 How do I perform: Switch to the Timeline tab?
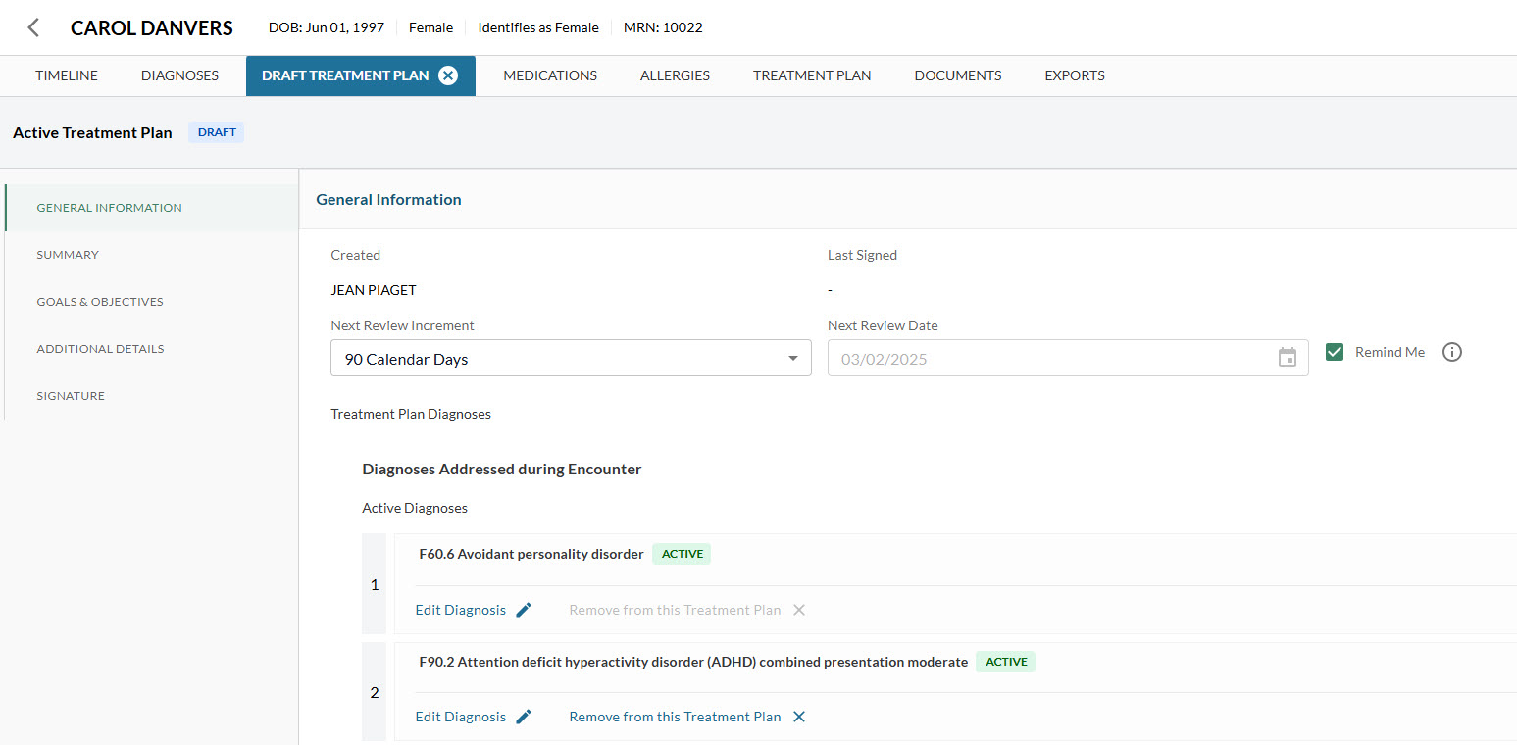(66, 75)
